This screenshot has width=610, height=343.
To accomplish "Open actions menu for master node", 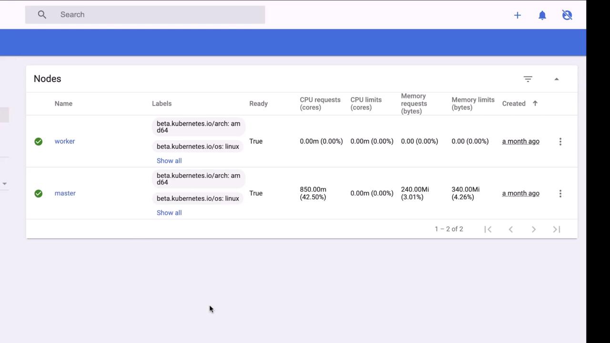I will pyautogui.click(x=560, y=193).
